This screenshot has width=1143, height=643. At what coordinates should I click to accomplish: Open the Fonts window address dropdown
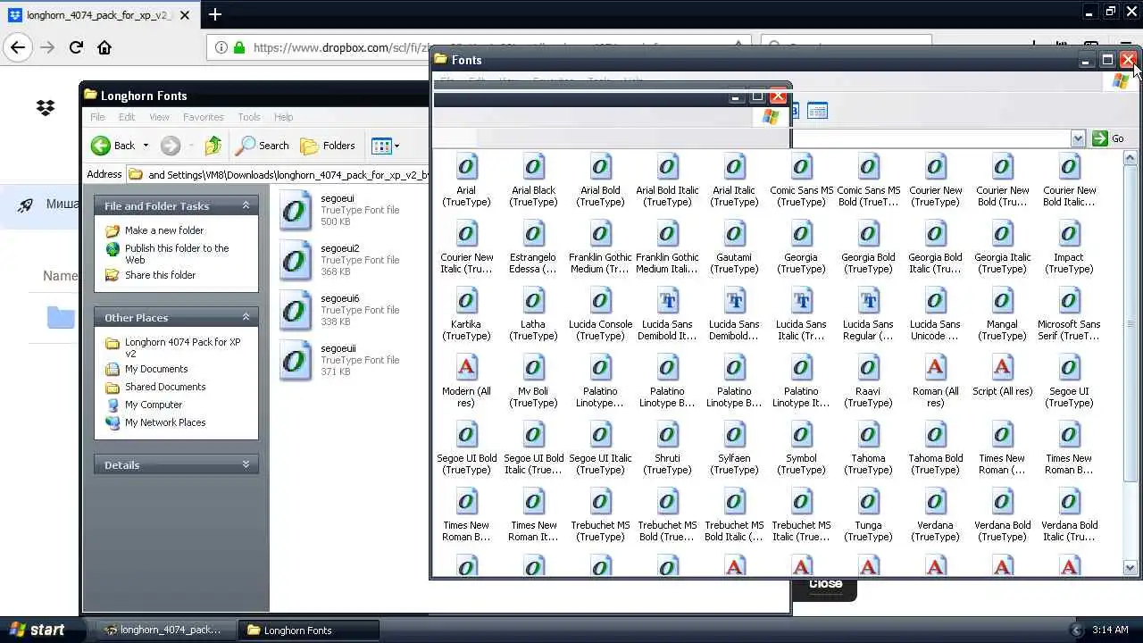pos(1077,138)
